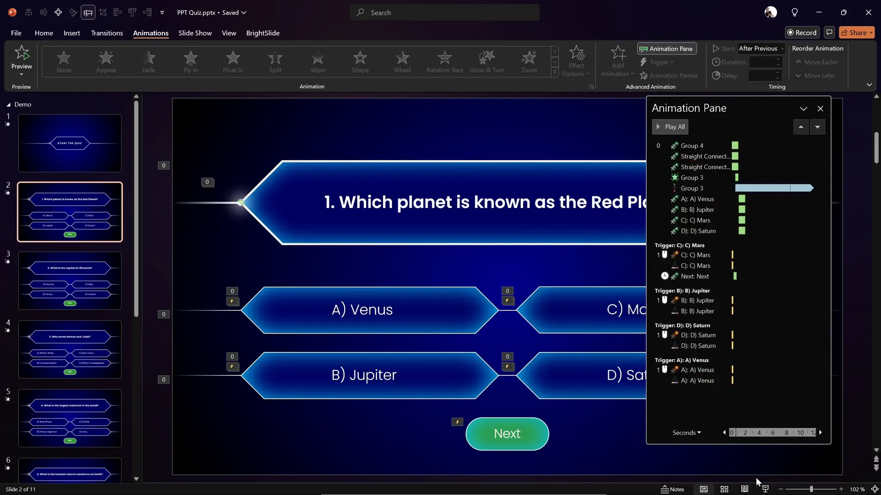
Task: Select slide 3 thumbnail
Action: 70,280
